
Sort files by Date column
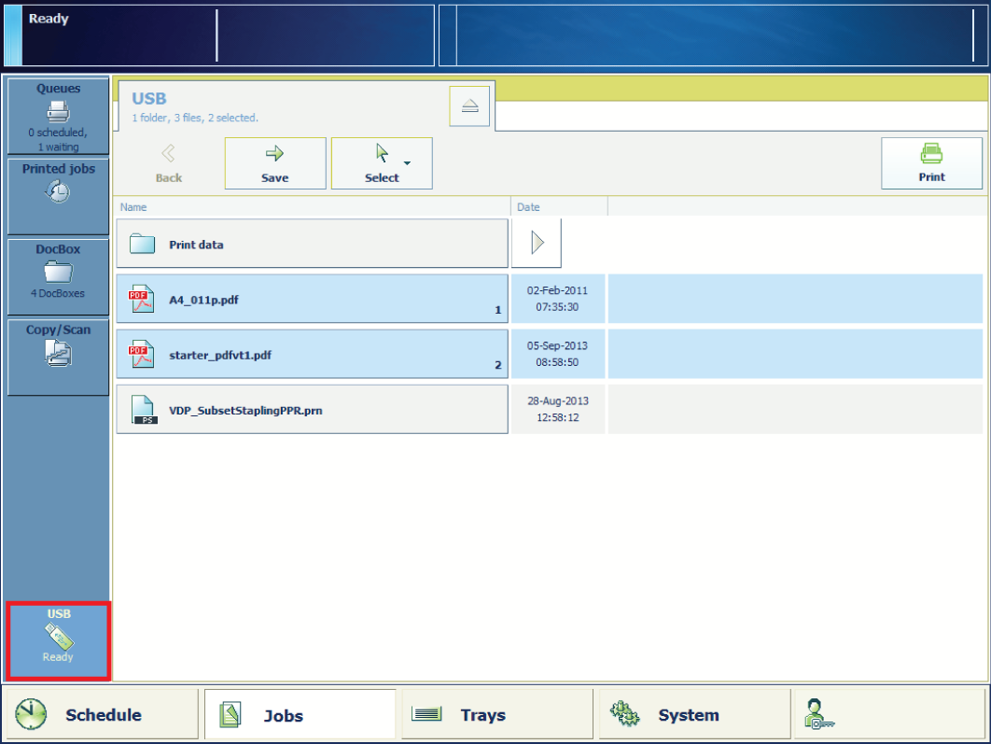pos(558,207)
